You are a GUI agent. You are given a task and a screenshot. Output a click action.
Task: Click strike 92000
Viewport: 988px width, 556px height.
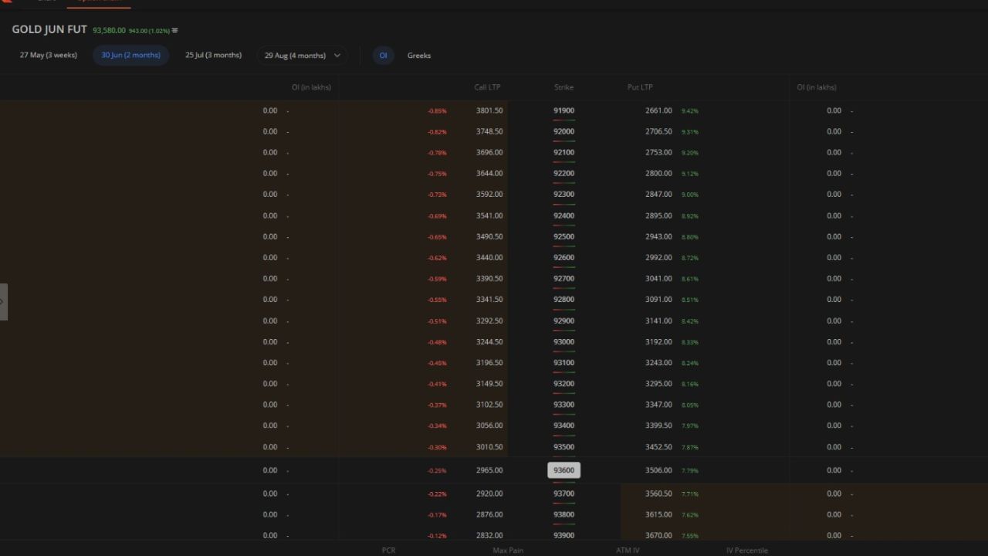[x=564, y=131]
